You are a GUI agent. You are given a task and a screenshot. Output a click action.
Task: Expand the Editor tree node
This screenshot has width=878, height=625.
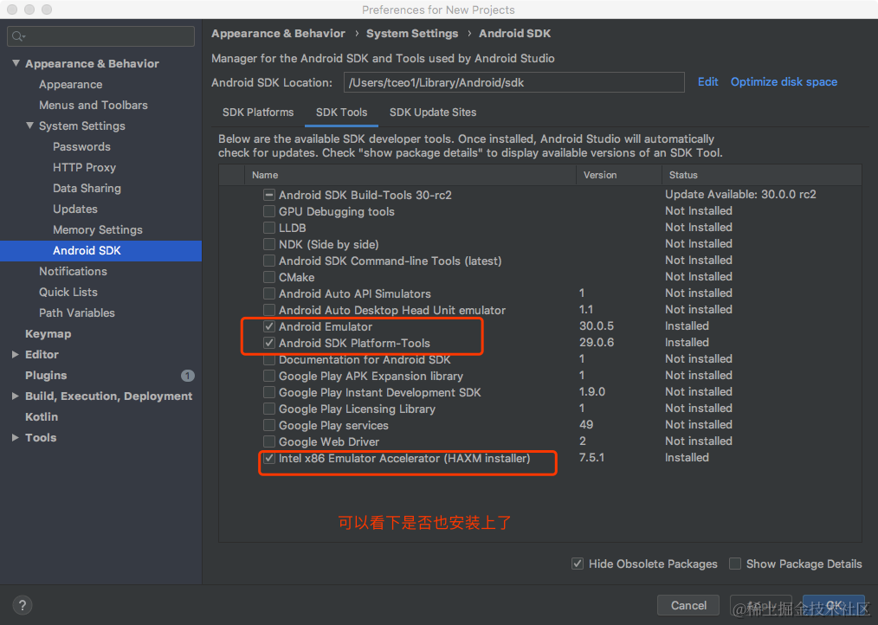pyautogui.click(x=16, y=355)
